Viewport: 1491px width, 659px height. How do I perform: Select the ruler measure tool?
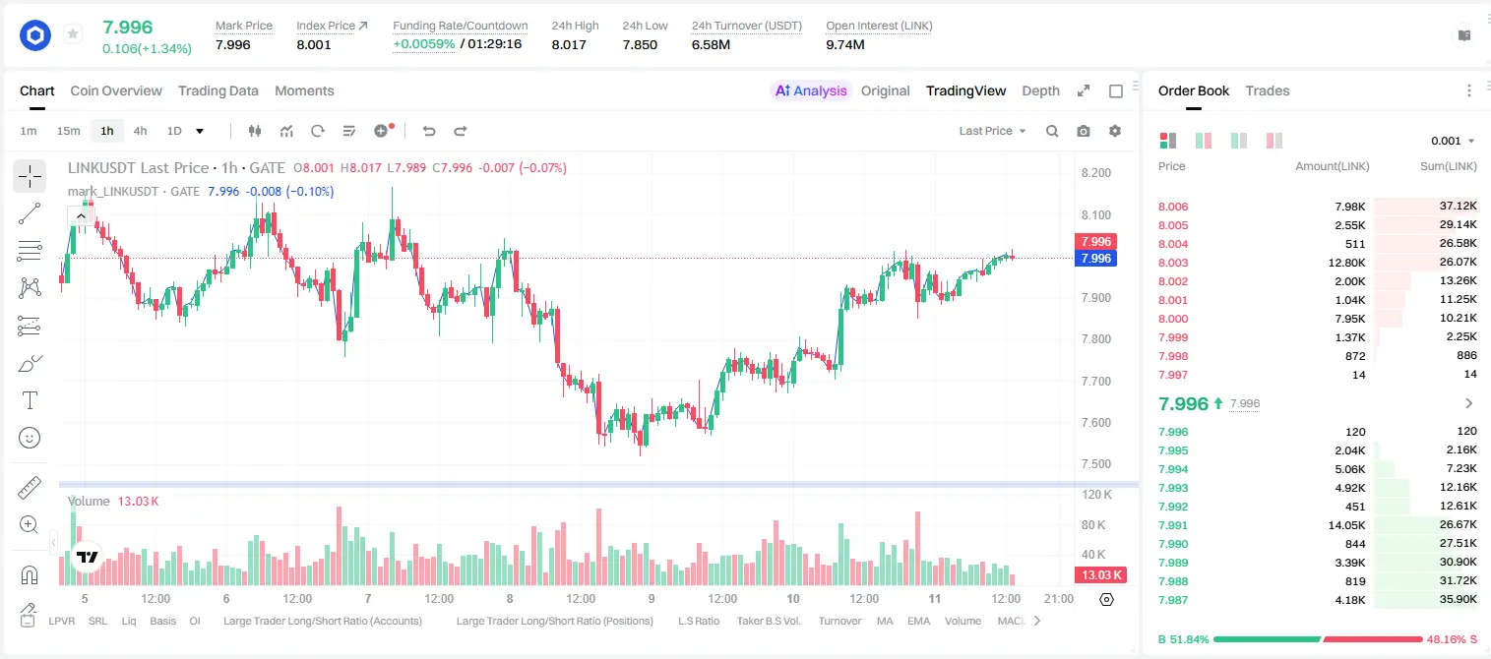coord(30,488)
